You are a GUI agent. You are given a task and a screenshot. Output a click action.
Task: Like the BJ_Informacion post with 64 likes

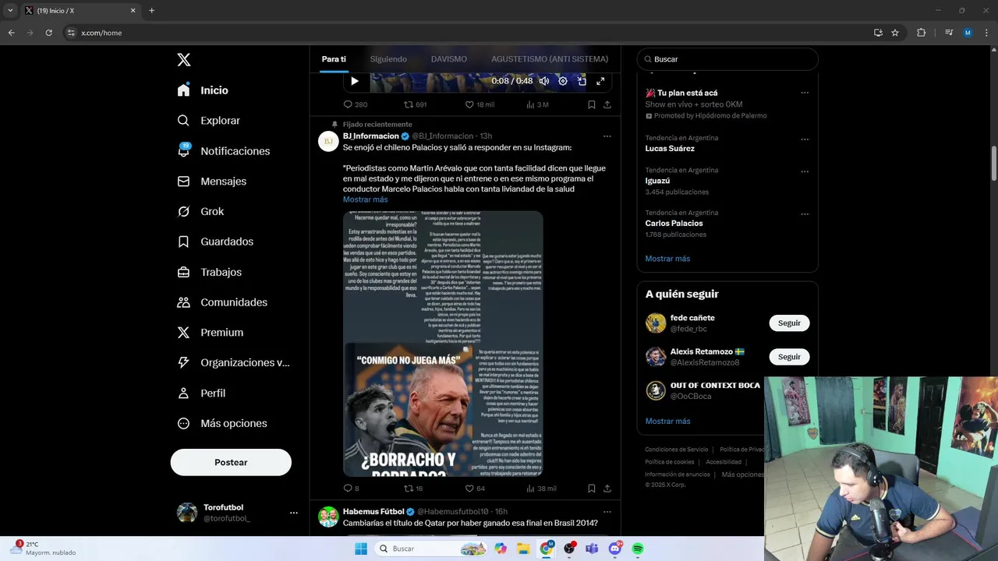[x=476, y=489]
